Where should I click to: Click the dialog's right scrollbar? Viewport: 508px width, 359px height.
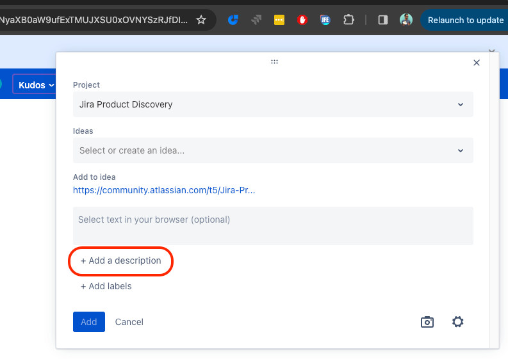coord(494,201)
